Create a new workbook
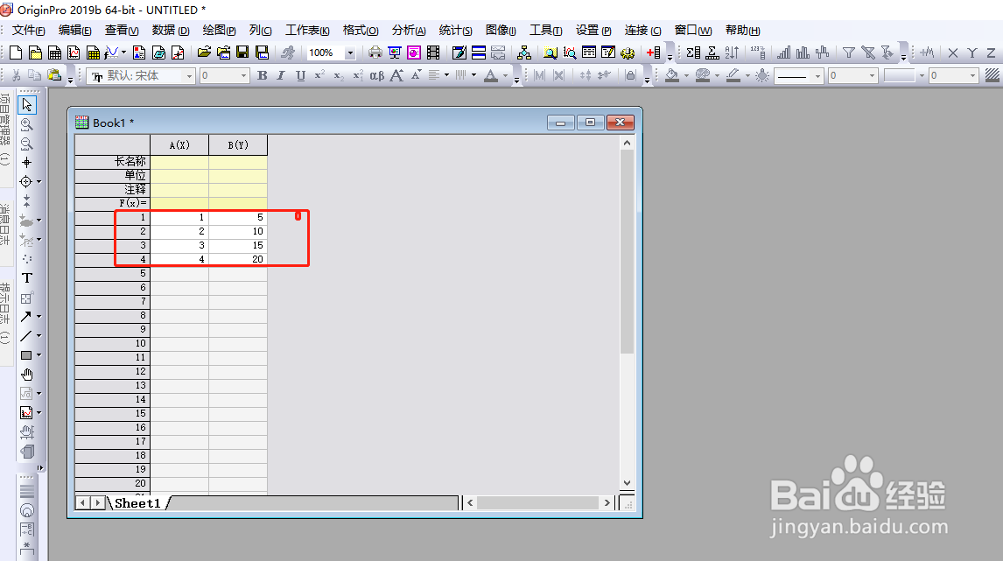The height and width of the screenshot is (561, 1003). pos(54,53)
